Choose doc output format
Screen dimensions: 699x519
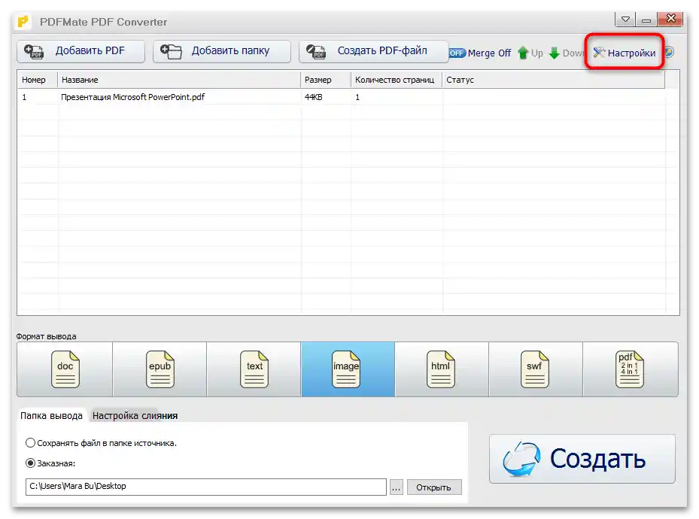(65, 369)
